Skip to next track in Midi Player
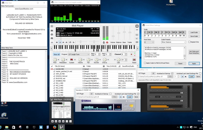Image resolution: width=203 pixels, height=130 pixels. point(66,42)
